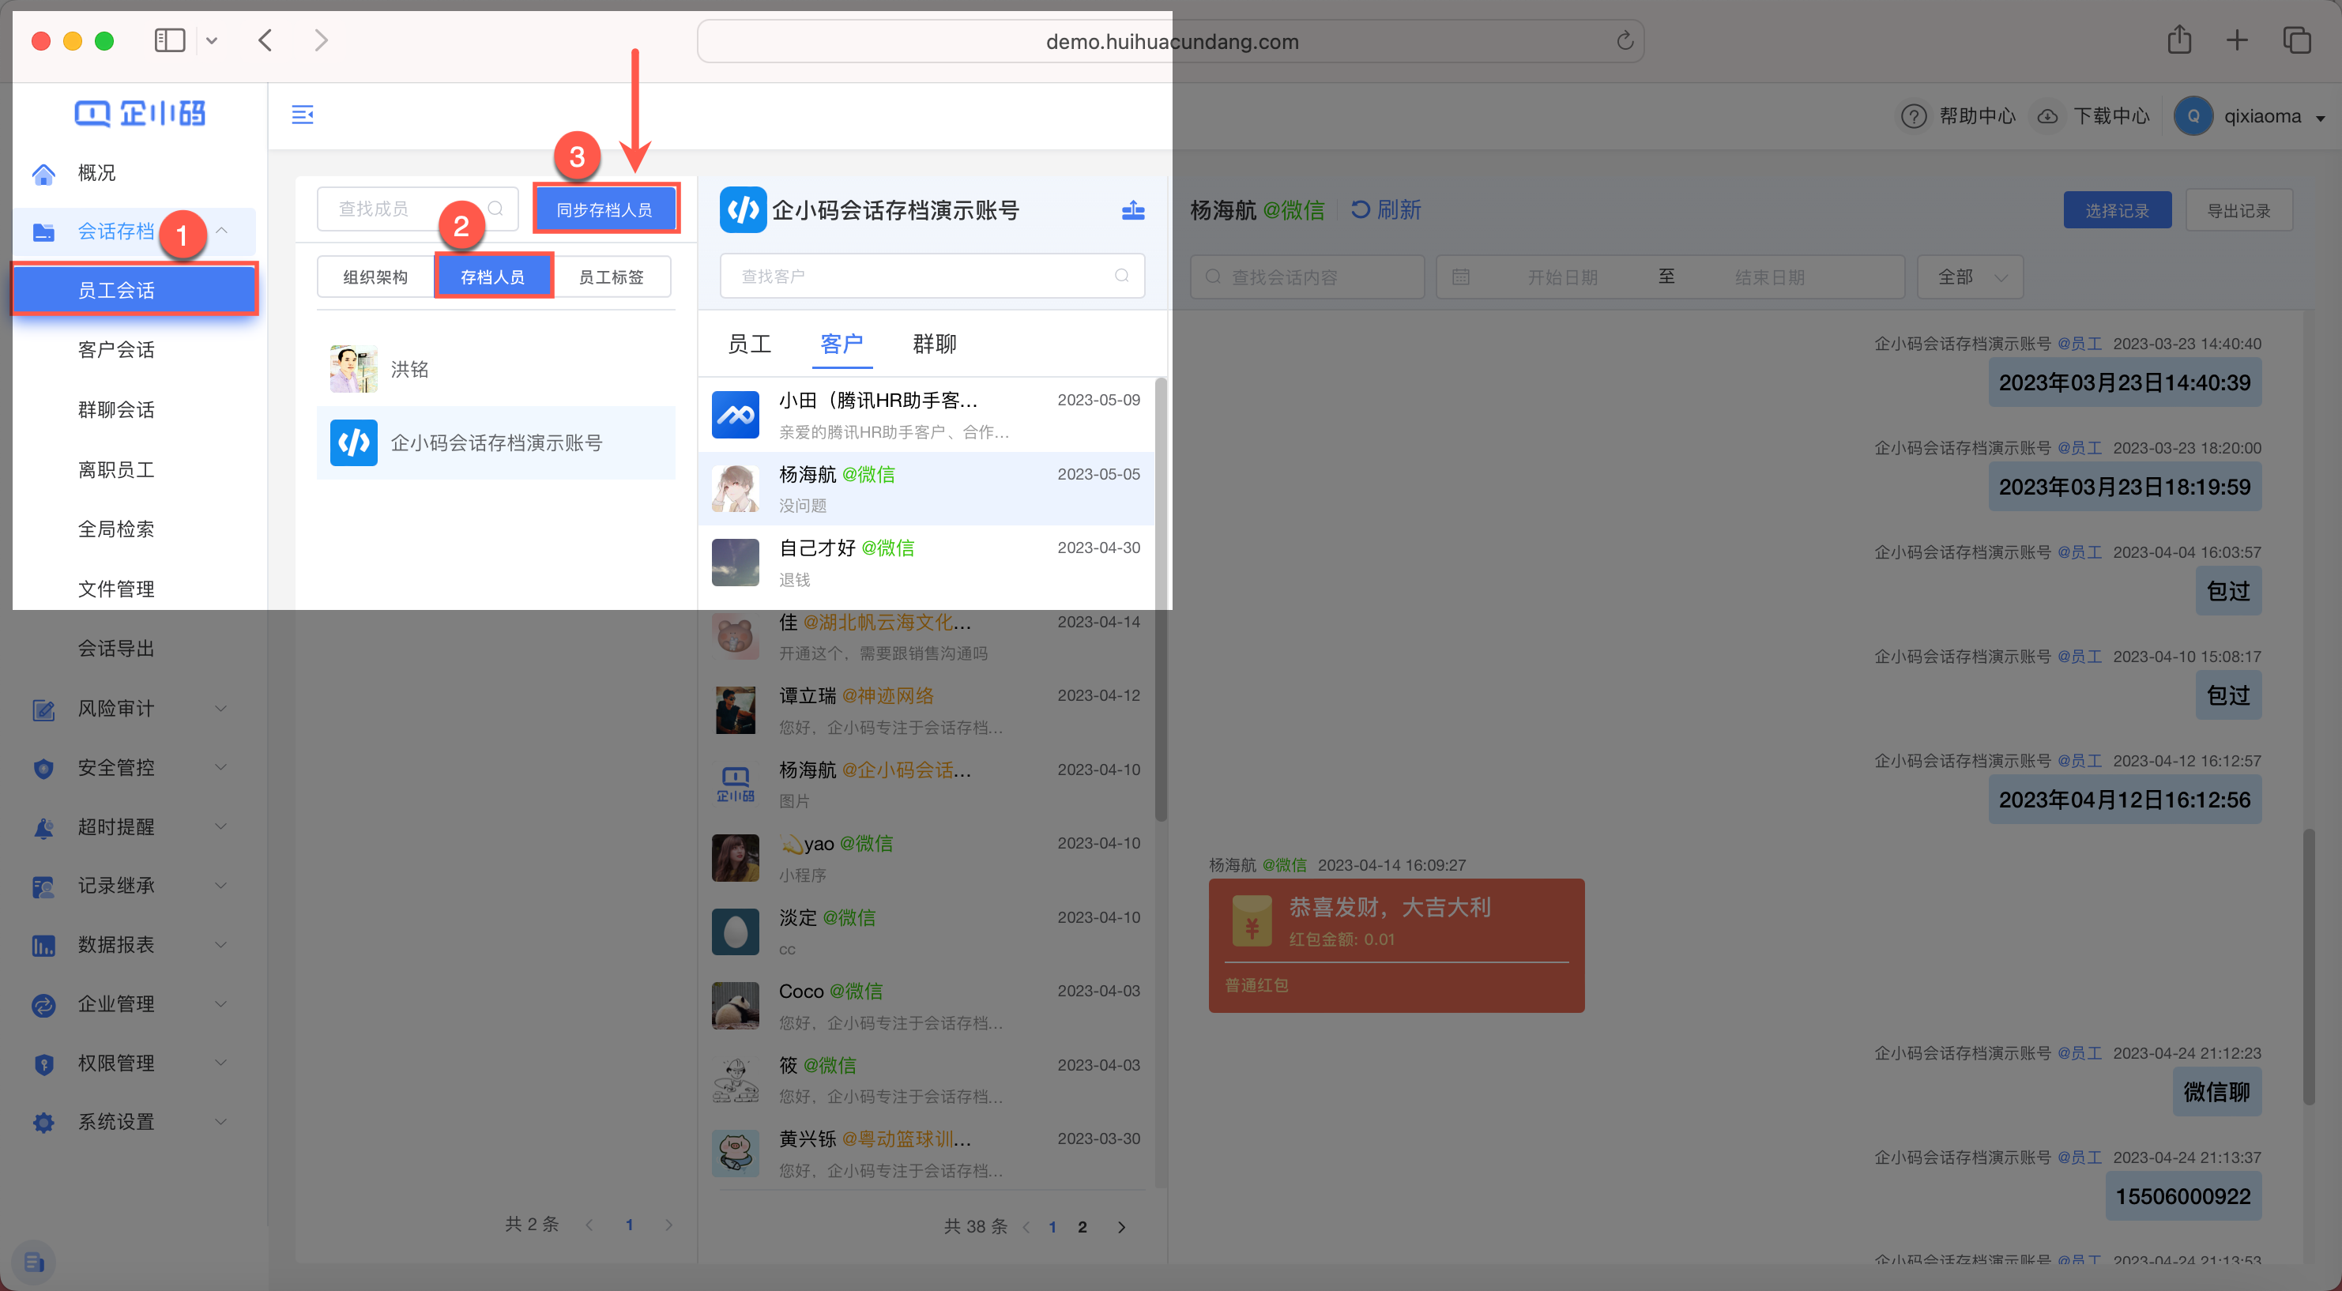Switch to the 员工 conversation tab
2342x1291 pixels.
(749, 344)
